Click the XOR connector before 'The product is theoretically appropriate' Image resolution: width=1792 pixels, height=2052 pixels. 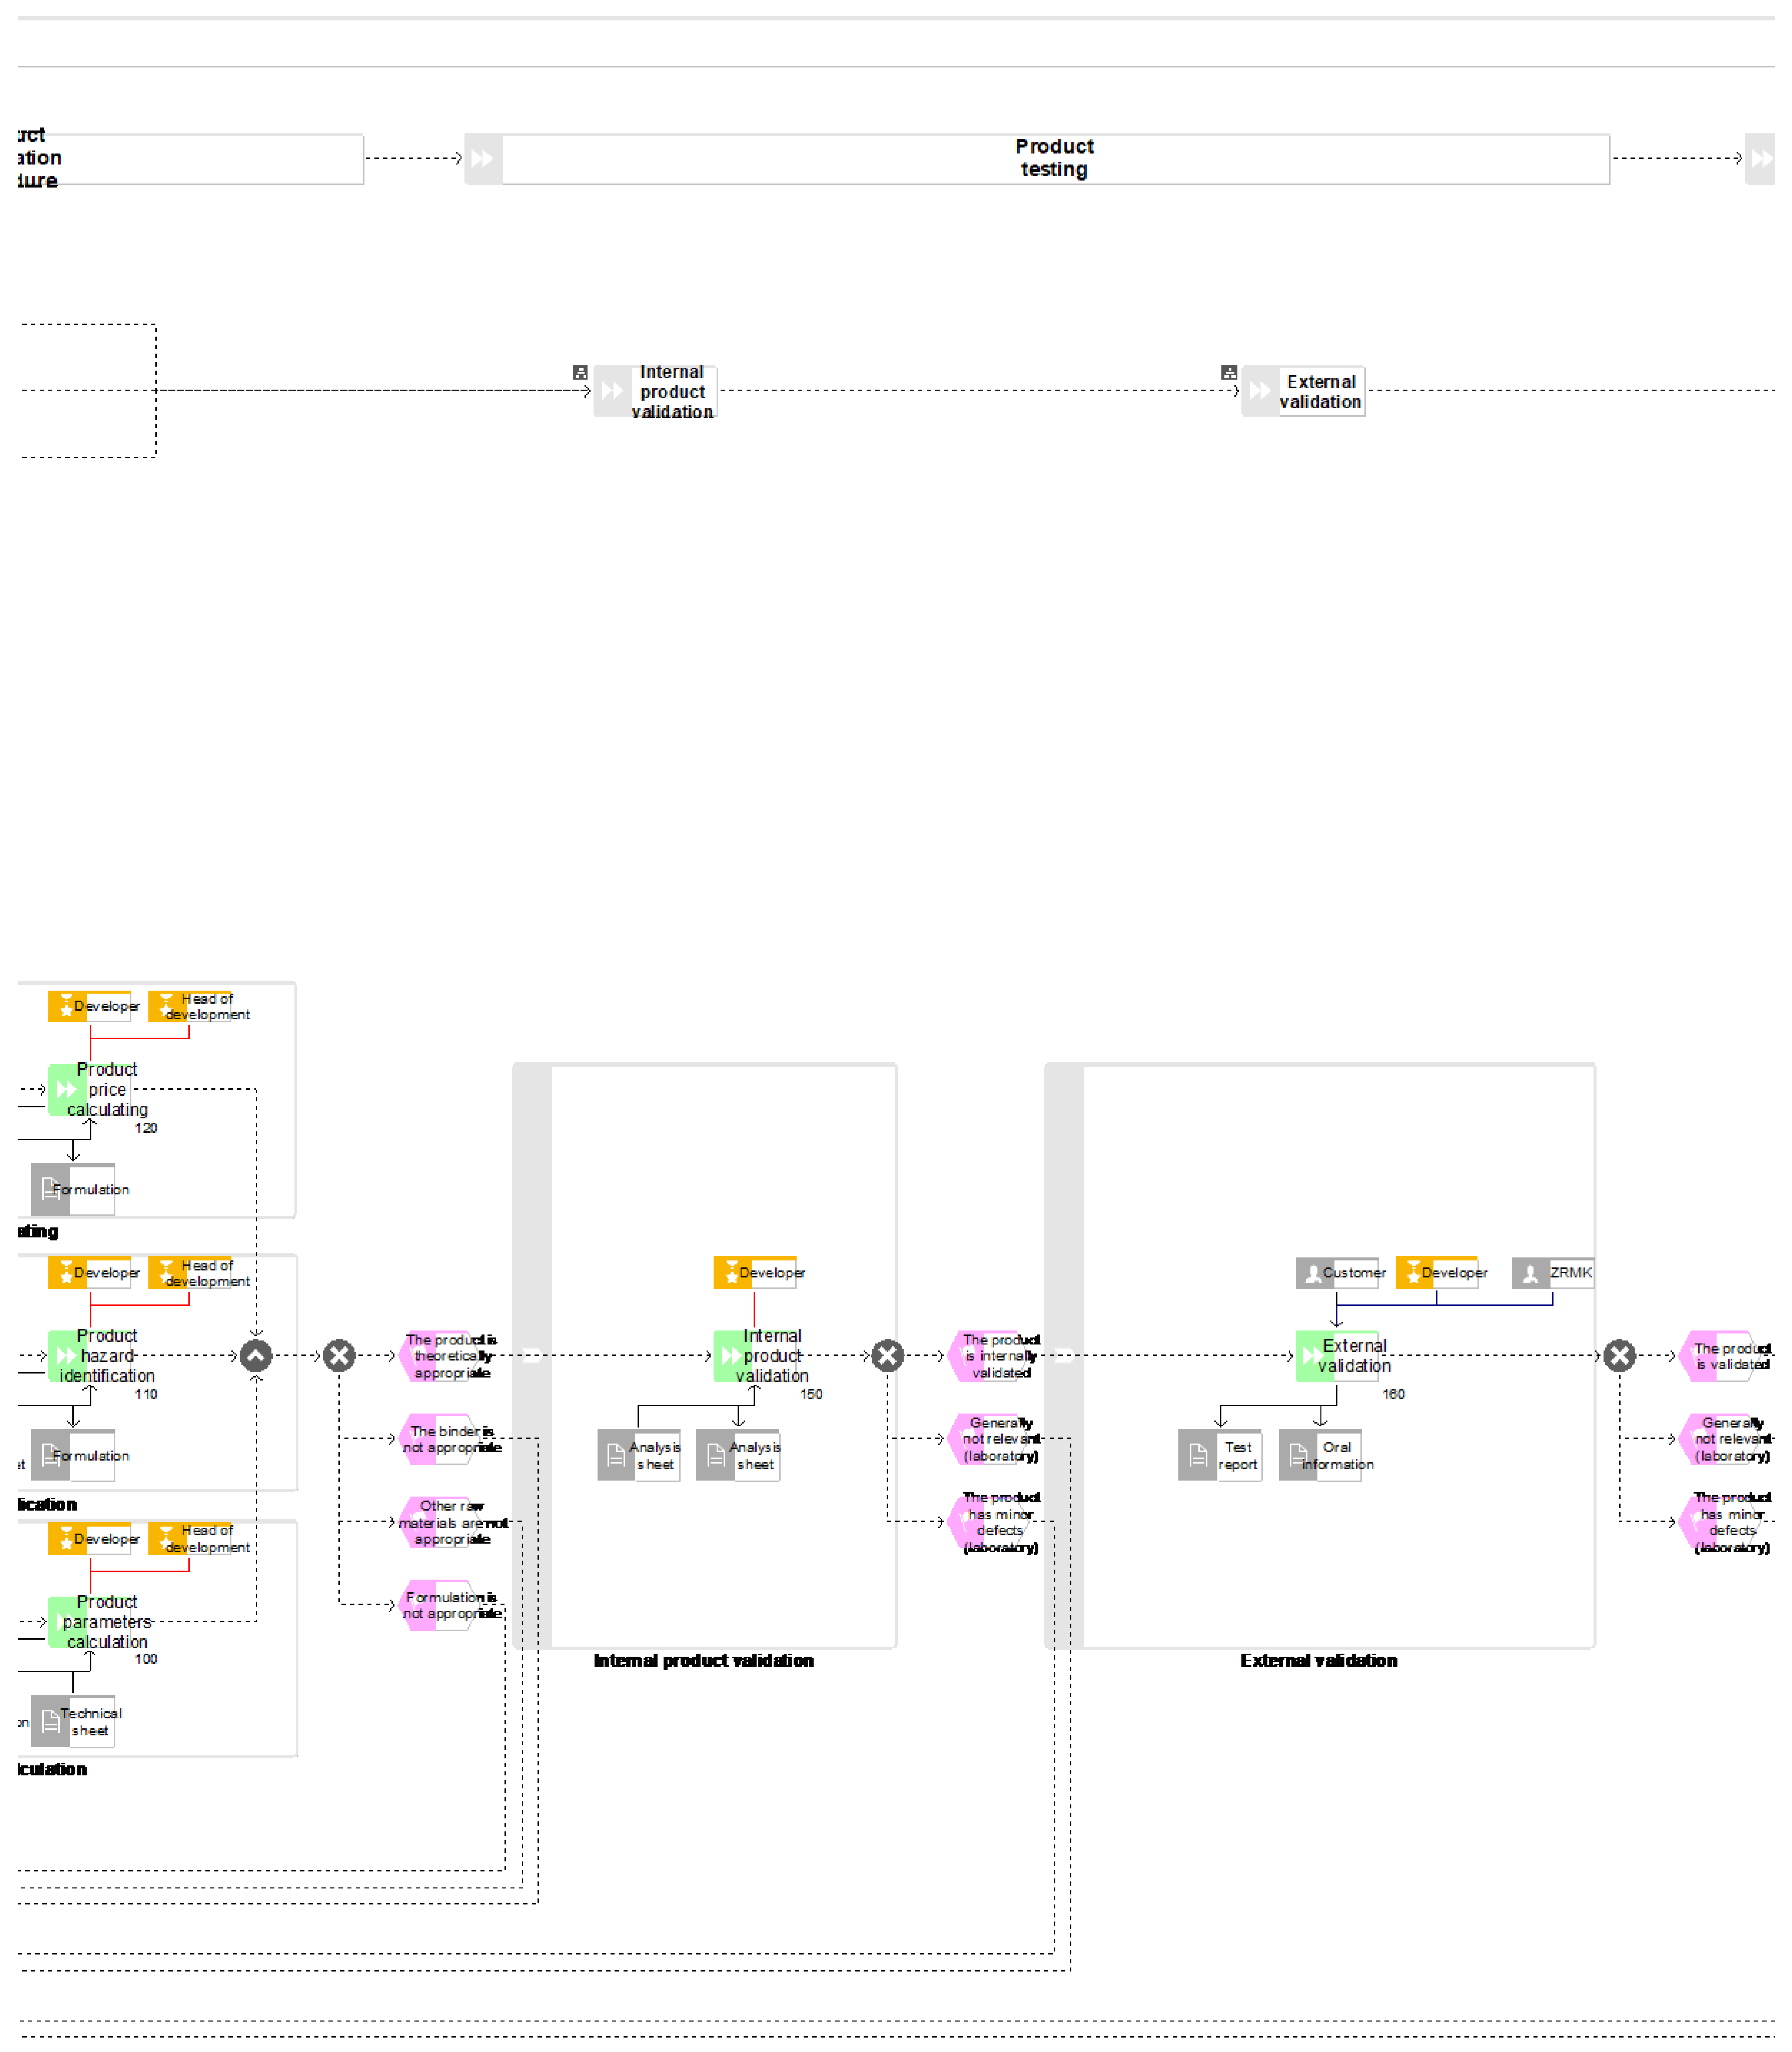pos(339,1356)
